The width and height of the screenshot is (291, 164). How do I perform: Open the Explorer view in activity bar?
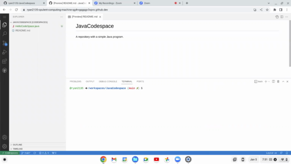5,25
